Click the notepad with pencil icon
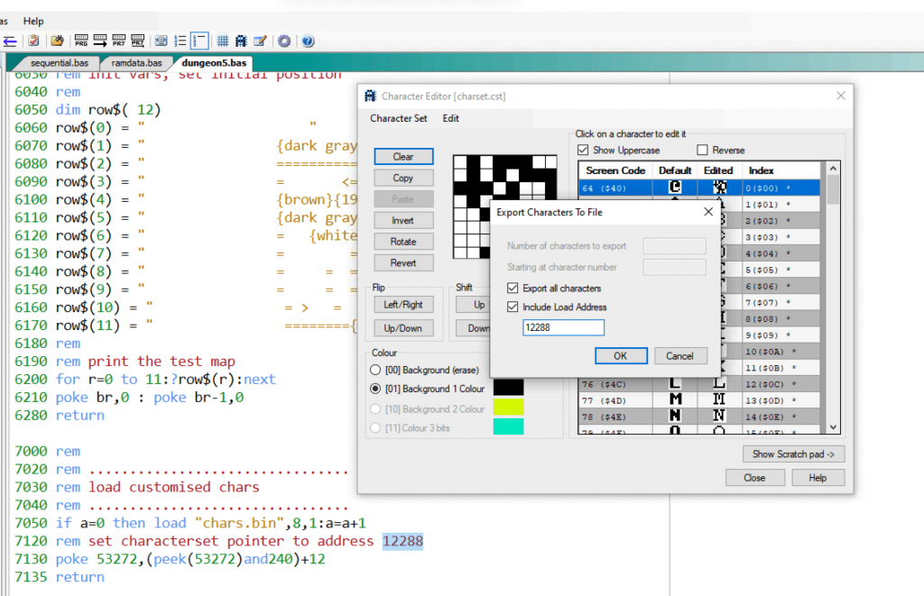This screenshot has width=924, height=596. point(260,41)
